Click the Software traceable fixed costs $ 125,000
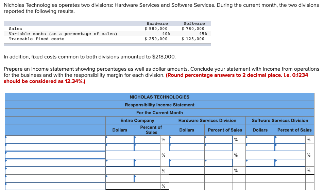Image resolution: width=324 pixels, height=191 pixels. (193, 39)
